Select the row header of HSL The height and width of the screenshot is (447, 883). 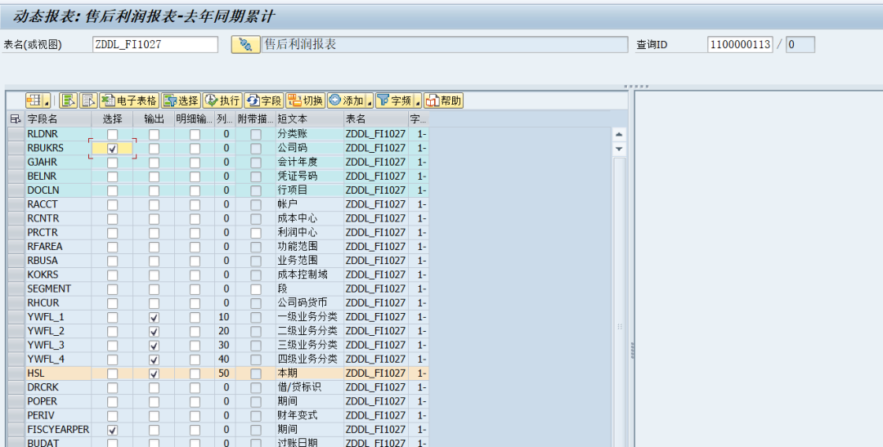point(16,373)
